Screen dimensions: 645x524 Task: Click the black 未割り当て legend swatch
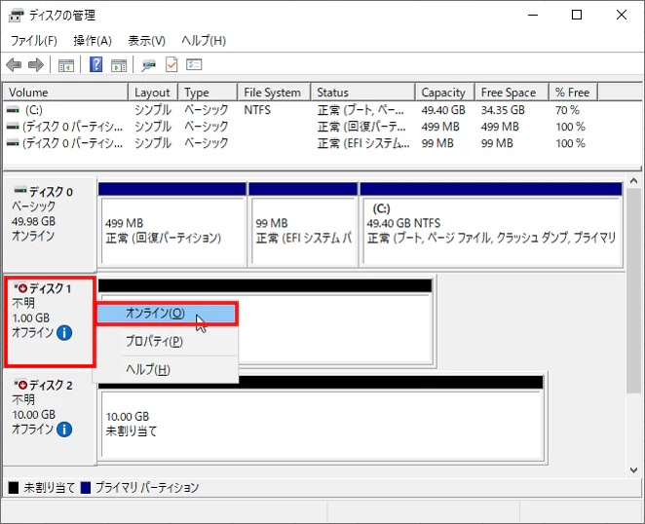pos(14,488)
